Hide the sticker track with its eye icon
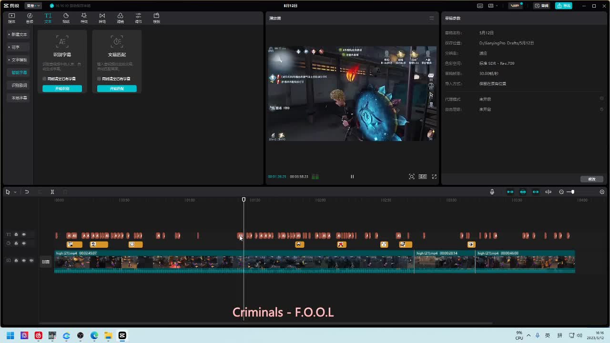The height and width of the screenshot is (343, 610). [24, 243]
